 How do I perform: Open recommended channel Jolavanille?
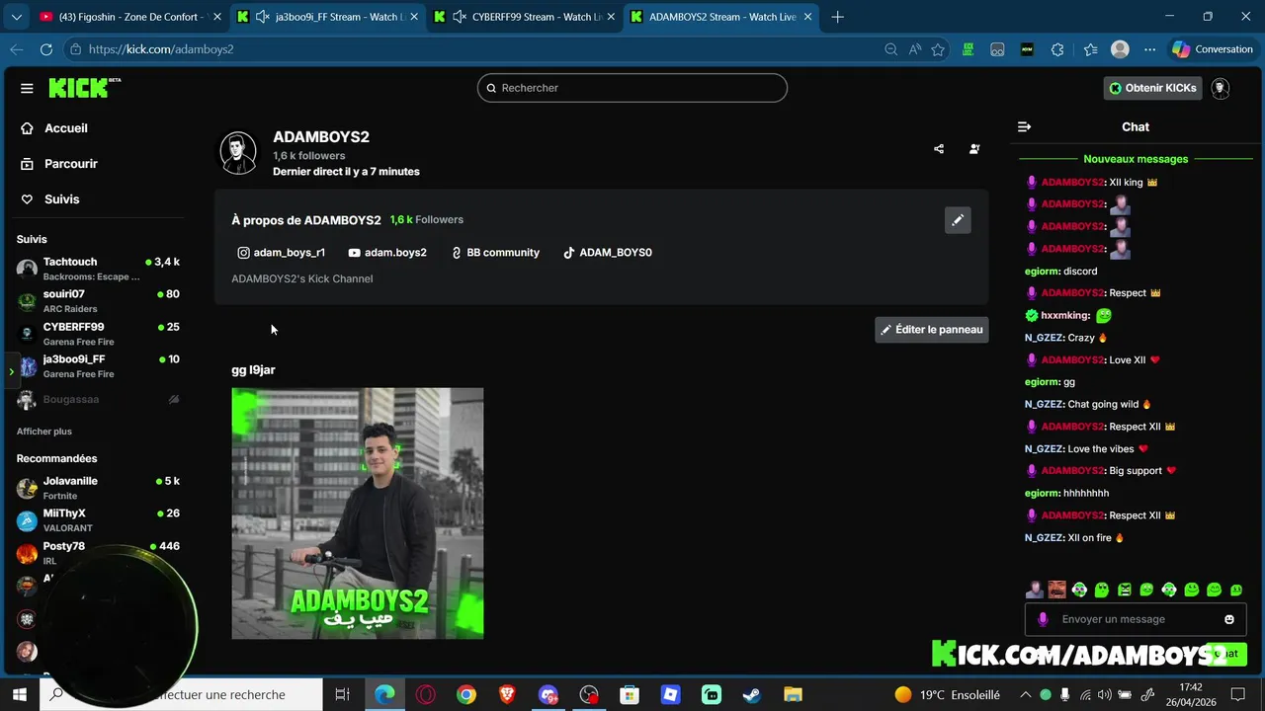click(99, 488)
